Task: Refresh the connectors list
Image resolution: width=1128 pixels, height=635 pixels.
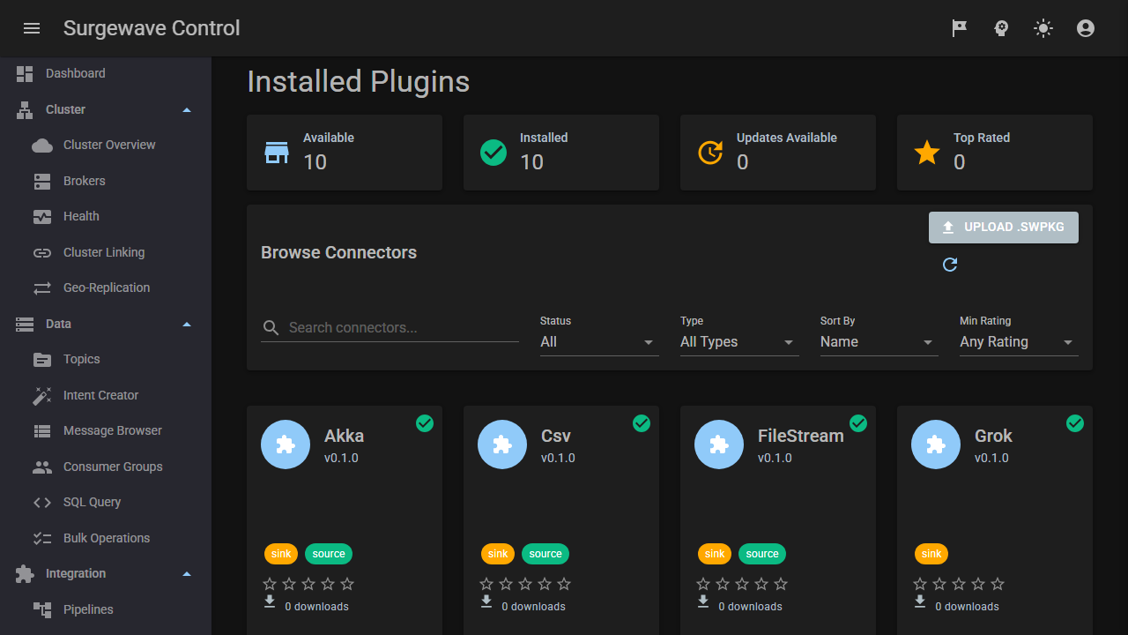Action: [x=950, y=265]
